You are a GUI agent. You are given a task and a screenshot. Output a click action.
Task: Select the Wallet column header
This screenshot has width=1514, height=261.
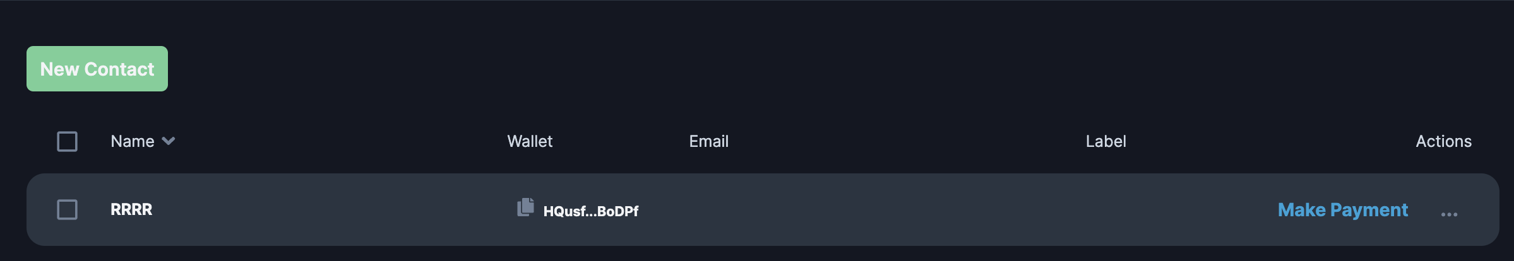[530, 141]
